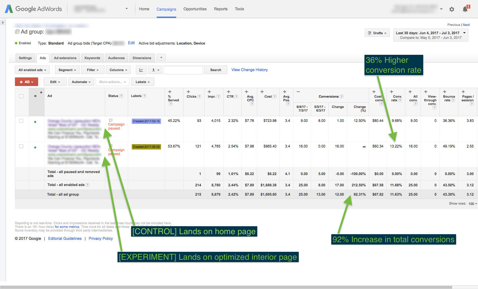Select the ad labeled Created:2017-06-05

click(x=21, y=146)
